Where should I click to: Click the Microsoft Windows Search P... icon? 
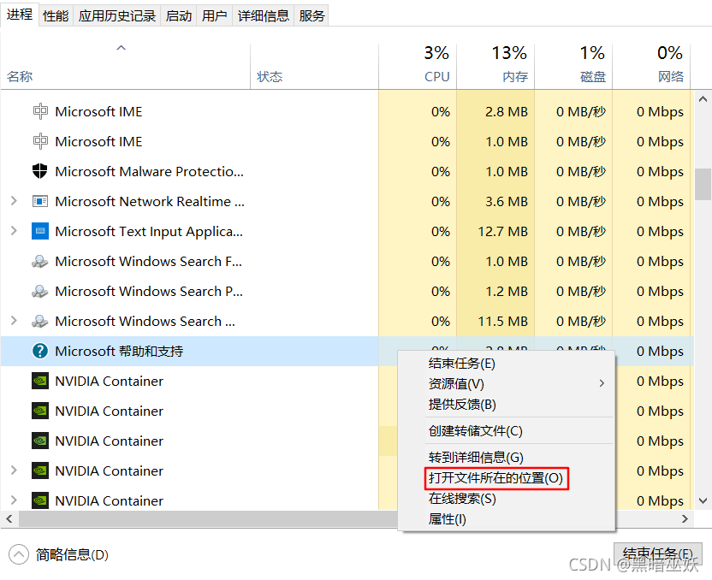(x=40, y=292)
